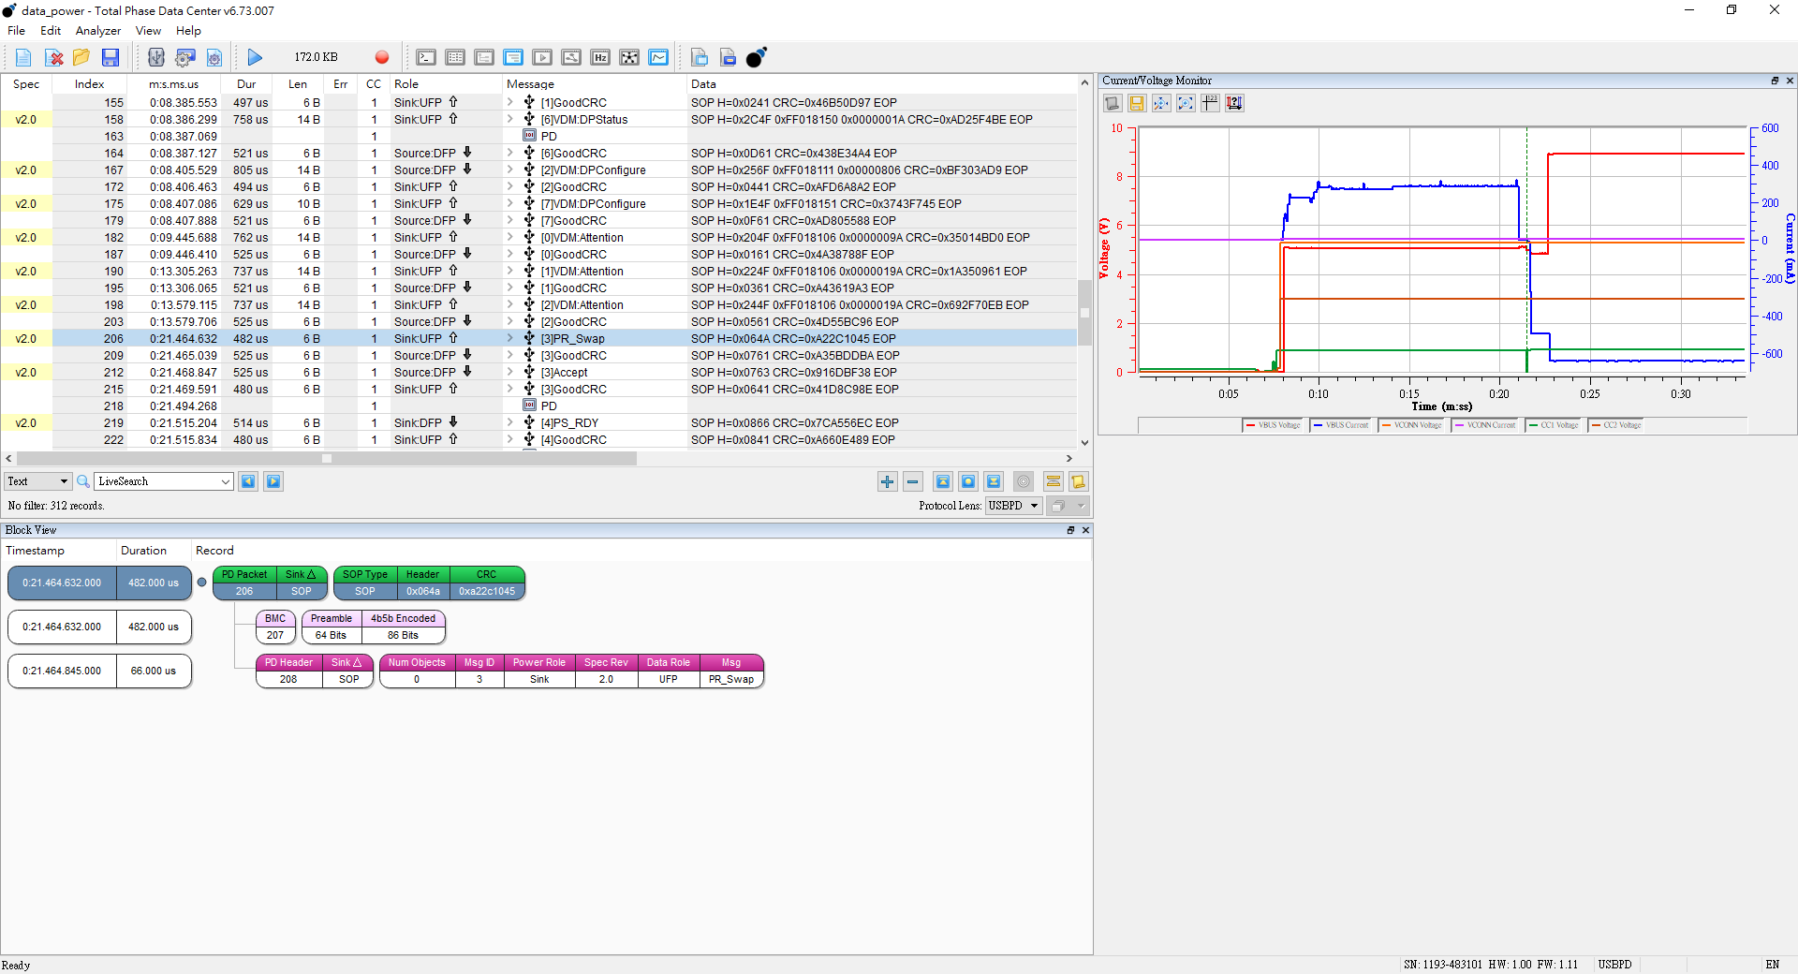This screenshot has width=1798, height=974.
Task: Click the center-on-record blue icon
Action: click(x=968, y=481)
